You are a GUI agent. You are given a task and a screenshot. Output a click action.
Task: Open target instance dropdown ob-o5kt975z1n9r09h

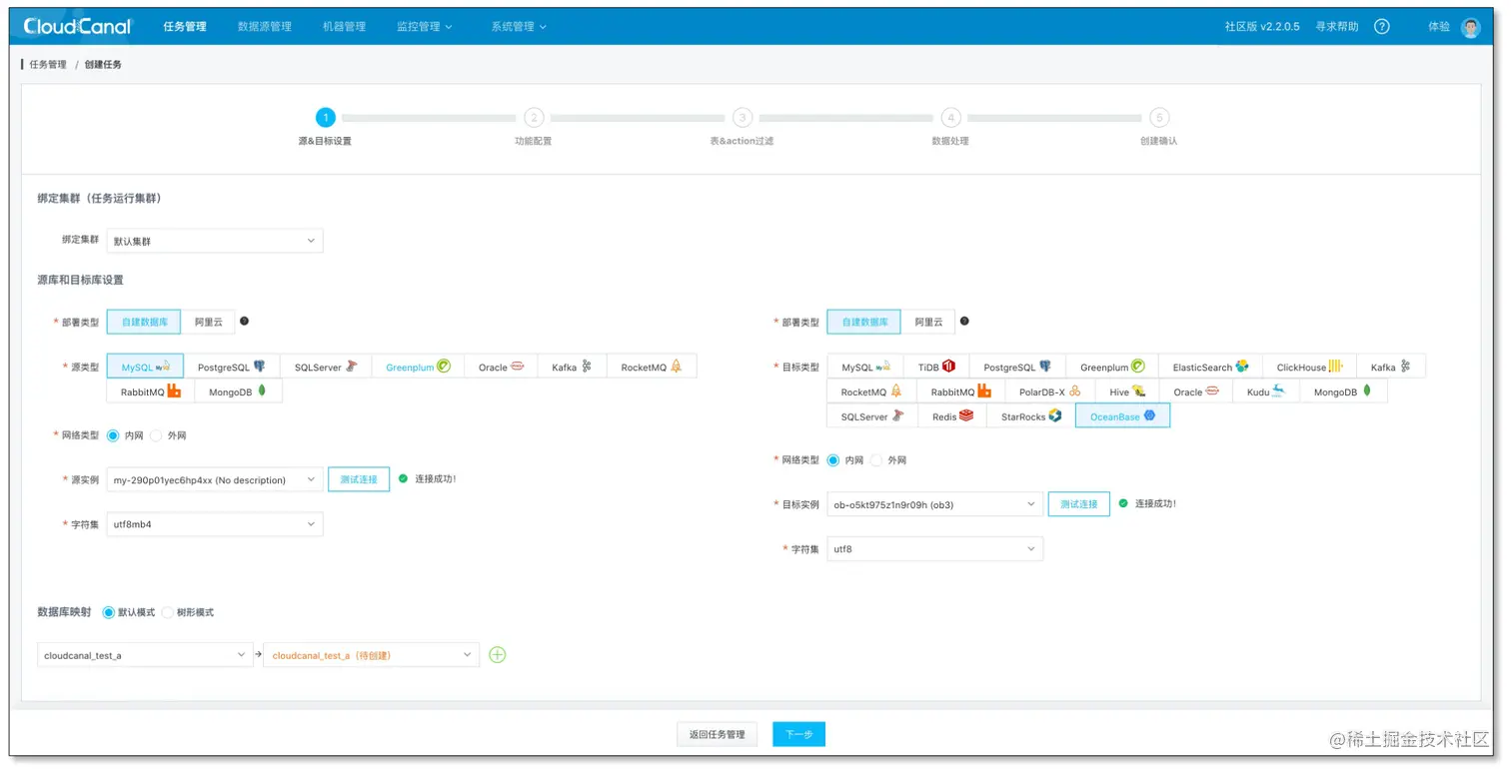tap(934, 504)
